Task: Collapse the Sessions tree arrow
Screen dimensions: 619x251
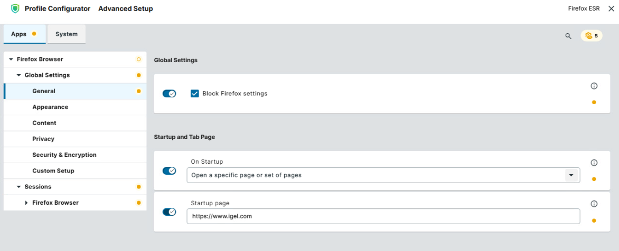Action: 18,187
